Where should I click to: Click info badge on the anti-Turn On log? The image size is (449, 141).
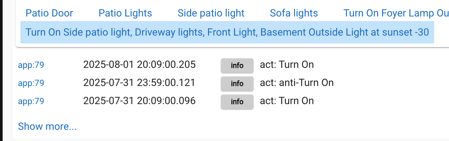pos(237,83)
